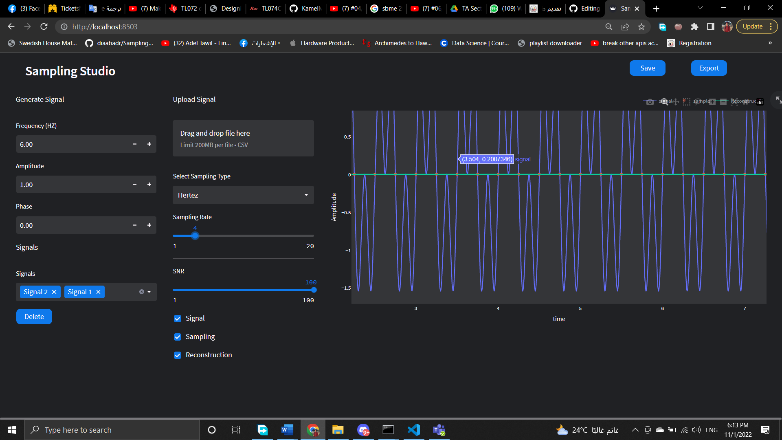Expand the Signals selection dropdown
Viewport: 782px width, 440px height.
(x=149, y=292)
